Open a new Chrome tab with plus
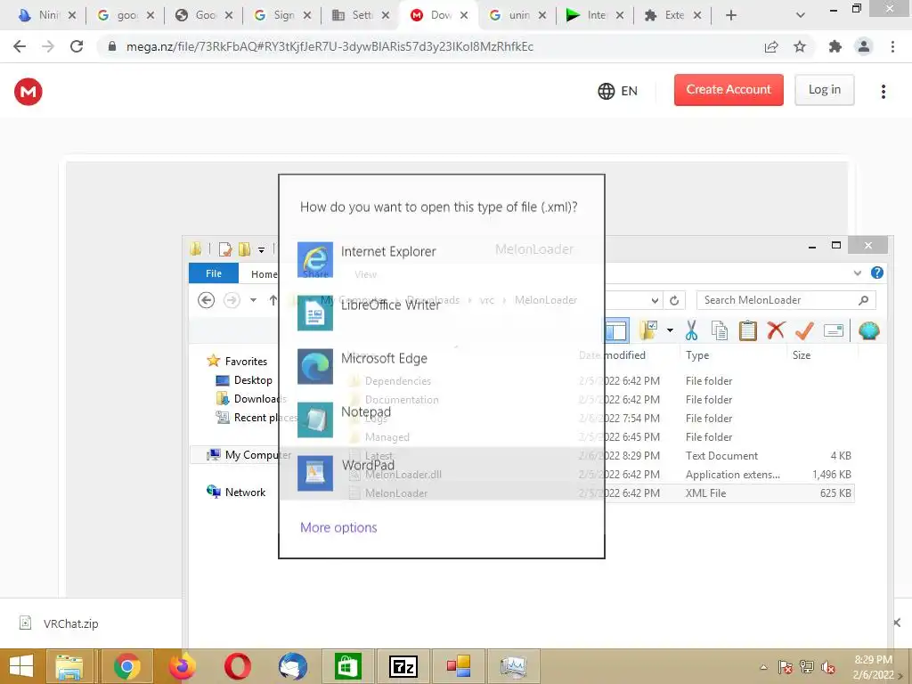The height and width of the screenshot is (684, 912). point(731,15)
